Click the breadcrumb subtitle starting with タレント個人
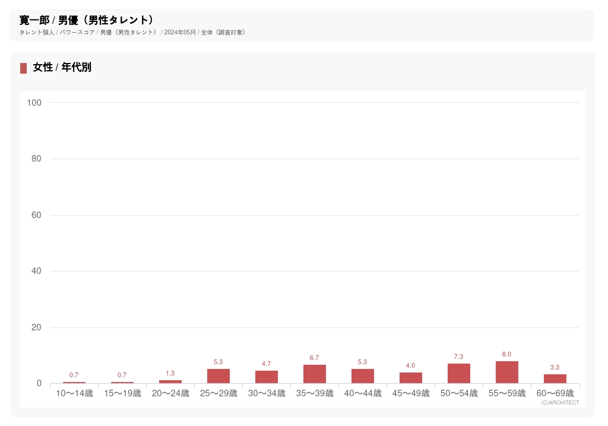Image resolution: width=608 pixels, height=426 pixels. coord(132,32)
